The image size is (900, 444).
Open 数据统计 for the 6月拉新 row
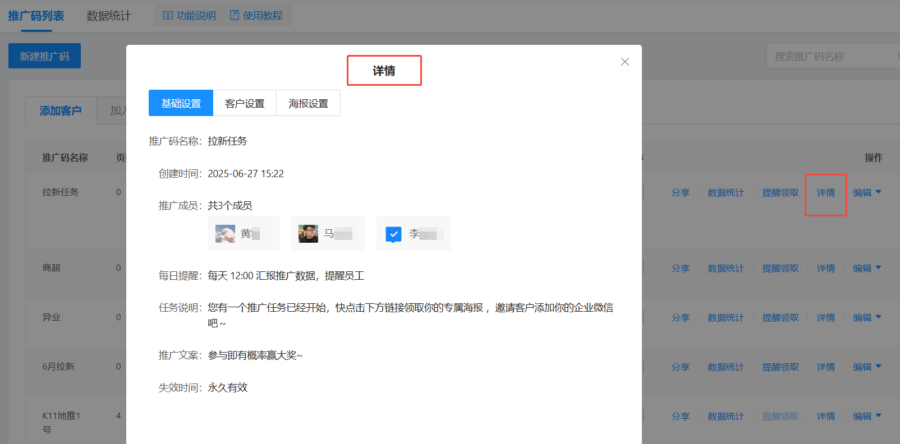(725, 367)
